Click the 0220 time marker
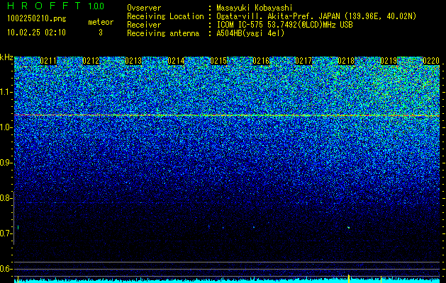 pos(431,61)
